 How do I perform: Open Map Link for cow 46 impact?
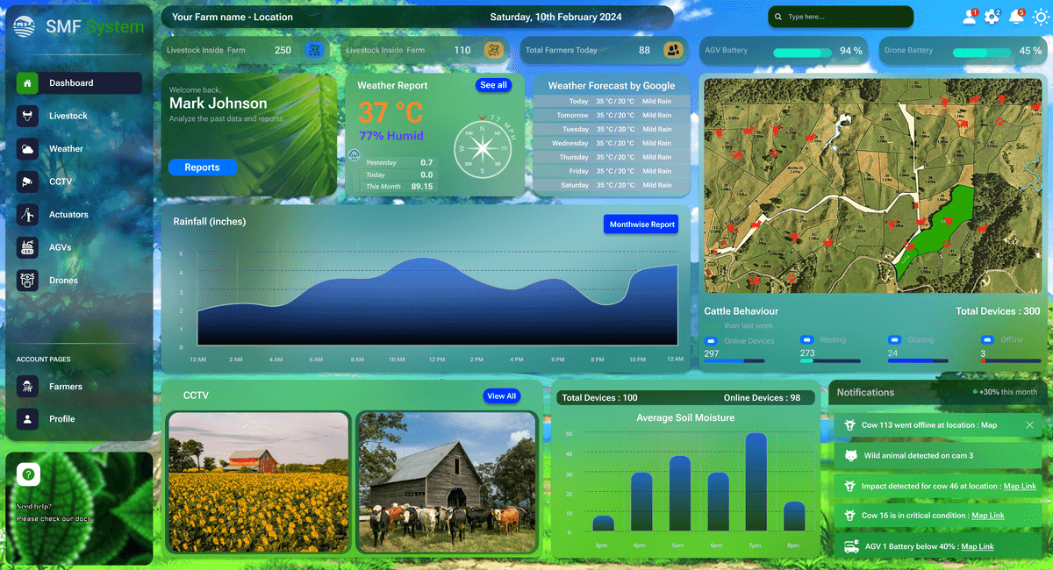(1020, 486)
